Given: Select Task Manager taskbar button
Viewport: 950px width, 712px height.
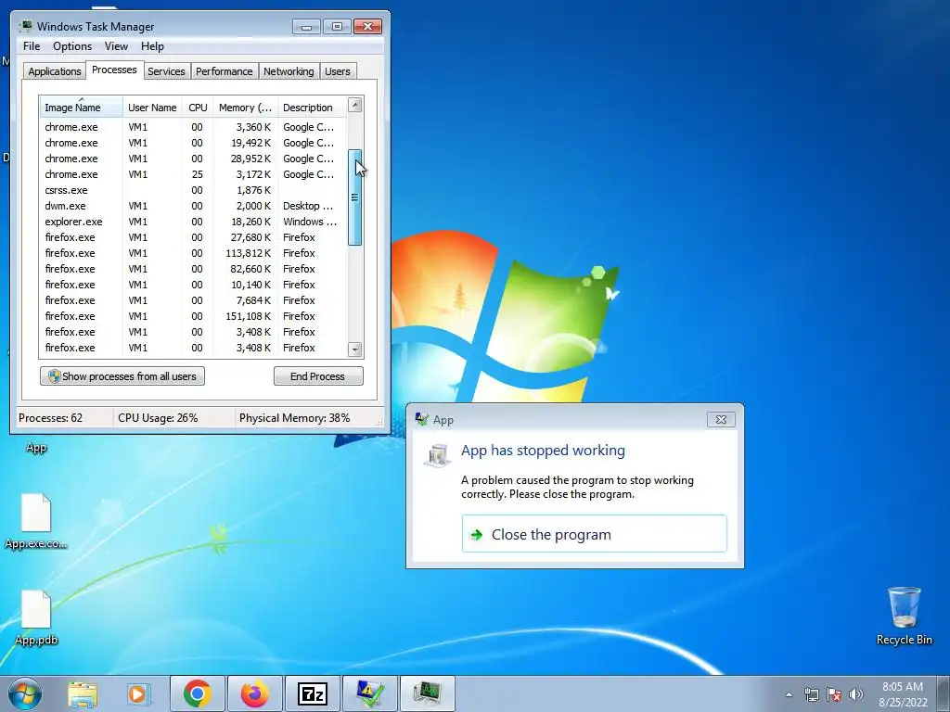Looking at the screenshot, I should 428,693.
